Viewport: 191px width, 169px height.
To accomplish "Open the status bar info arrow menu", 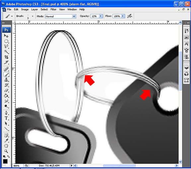I will [72, 166].
